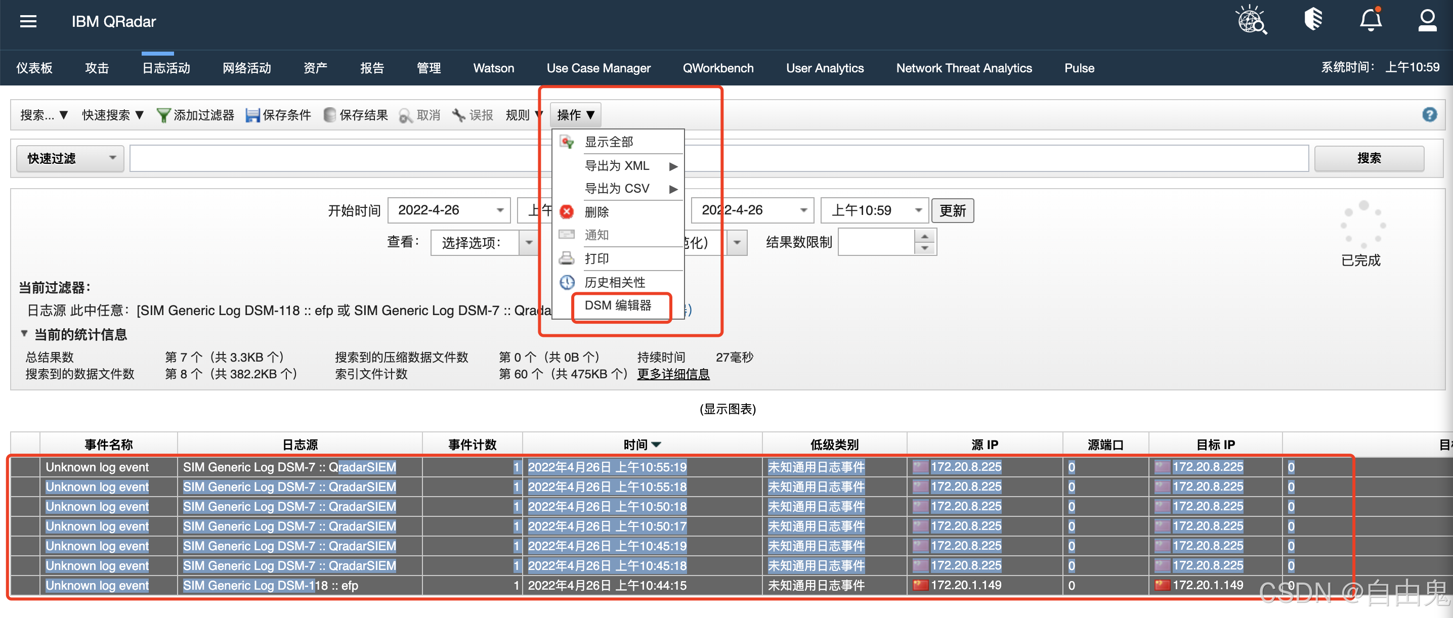Screen dimensions: 1453x618
Task: Click the globe threat search icon
Action: (1251, 20)
